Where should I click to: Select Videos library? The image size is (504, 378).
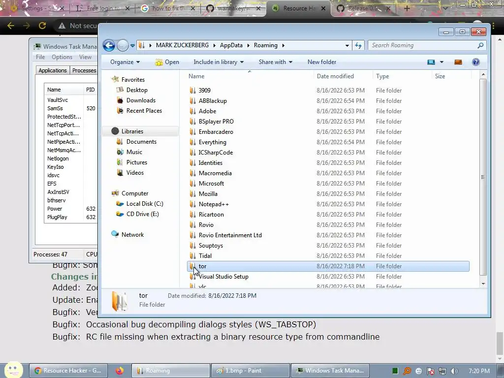135,173
